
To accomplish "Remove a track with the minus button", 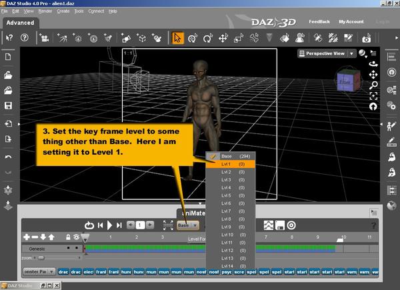I will pos(35,237).
